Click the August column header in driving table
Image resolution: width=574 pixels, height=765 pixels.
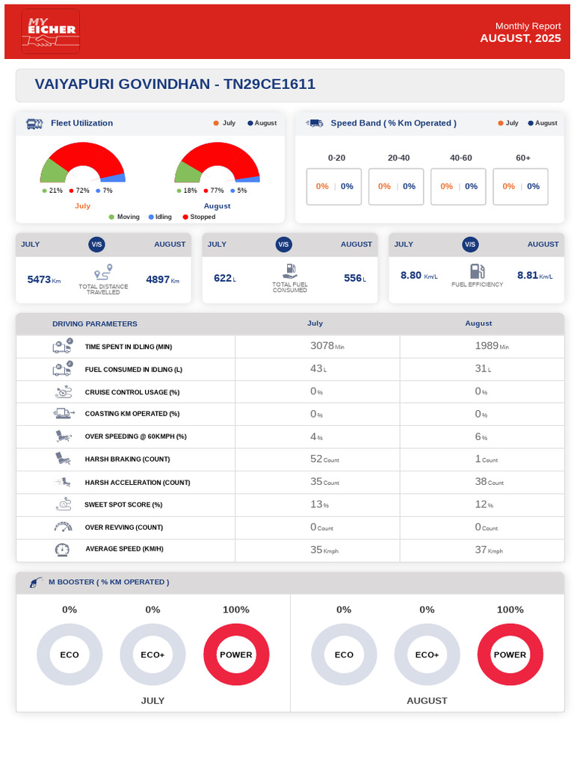click(478, 323)
